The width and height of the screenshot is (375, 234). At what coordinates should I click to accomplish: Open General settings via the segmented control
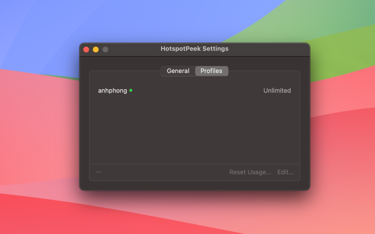(x=178, y=71)
